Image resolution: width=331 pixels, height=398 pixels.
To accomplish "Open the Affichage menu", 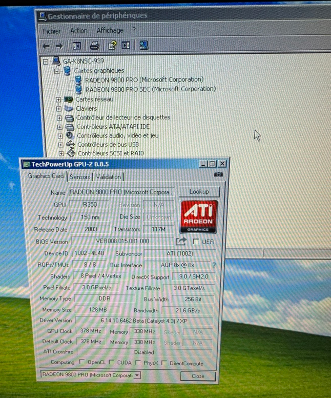I will coord(110,30).
